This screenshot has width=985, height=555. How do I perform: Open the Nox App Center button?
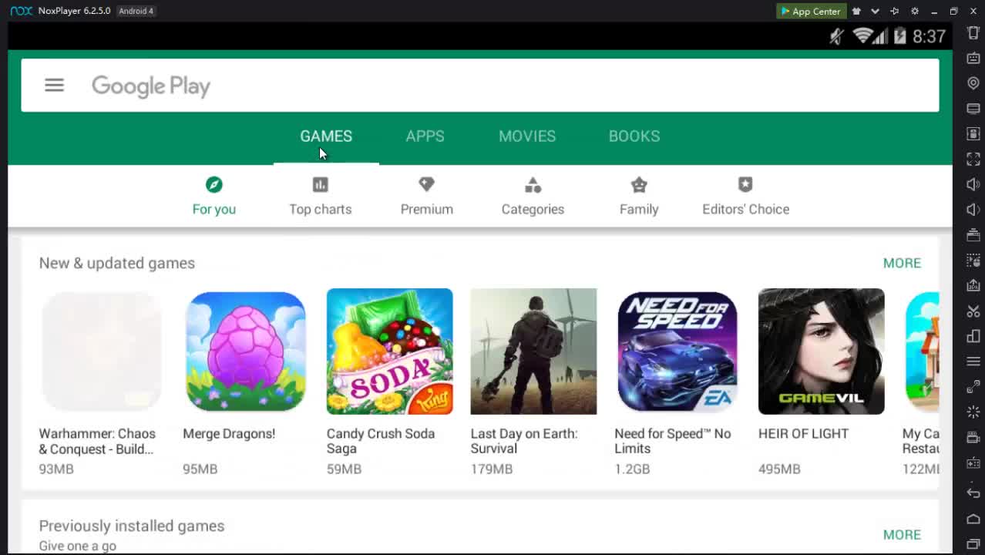811,11
